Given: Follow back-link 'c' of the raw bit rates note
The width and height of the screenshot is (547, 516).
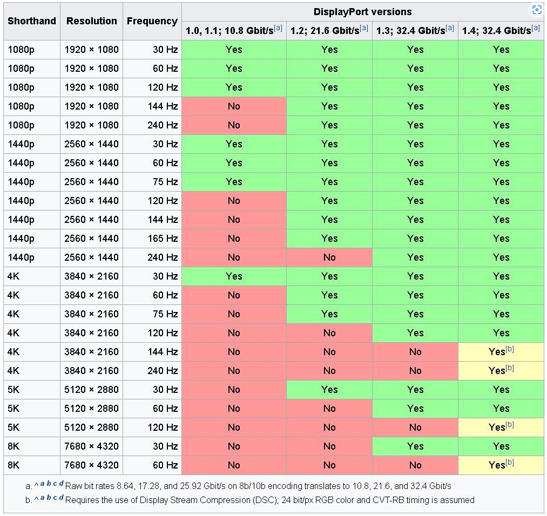Looking at the screenshot, I should (x=55, y=484).
